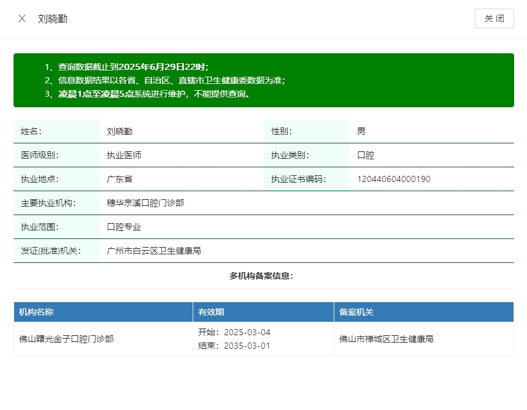Select start date 2025-03-04
Image resolution: width=527 pixels, height=410 pixels.
pyautogui.click(x=247, y=332)
